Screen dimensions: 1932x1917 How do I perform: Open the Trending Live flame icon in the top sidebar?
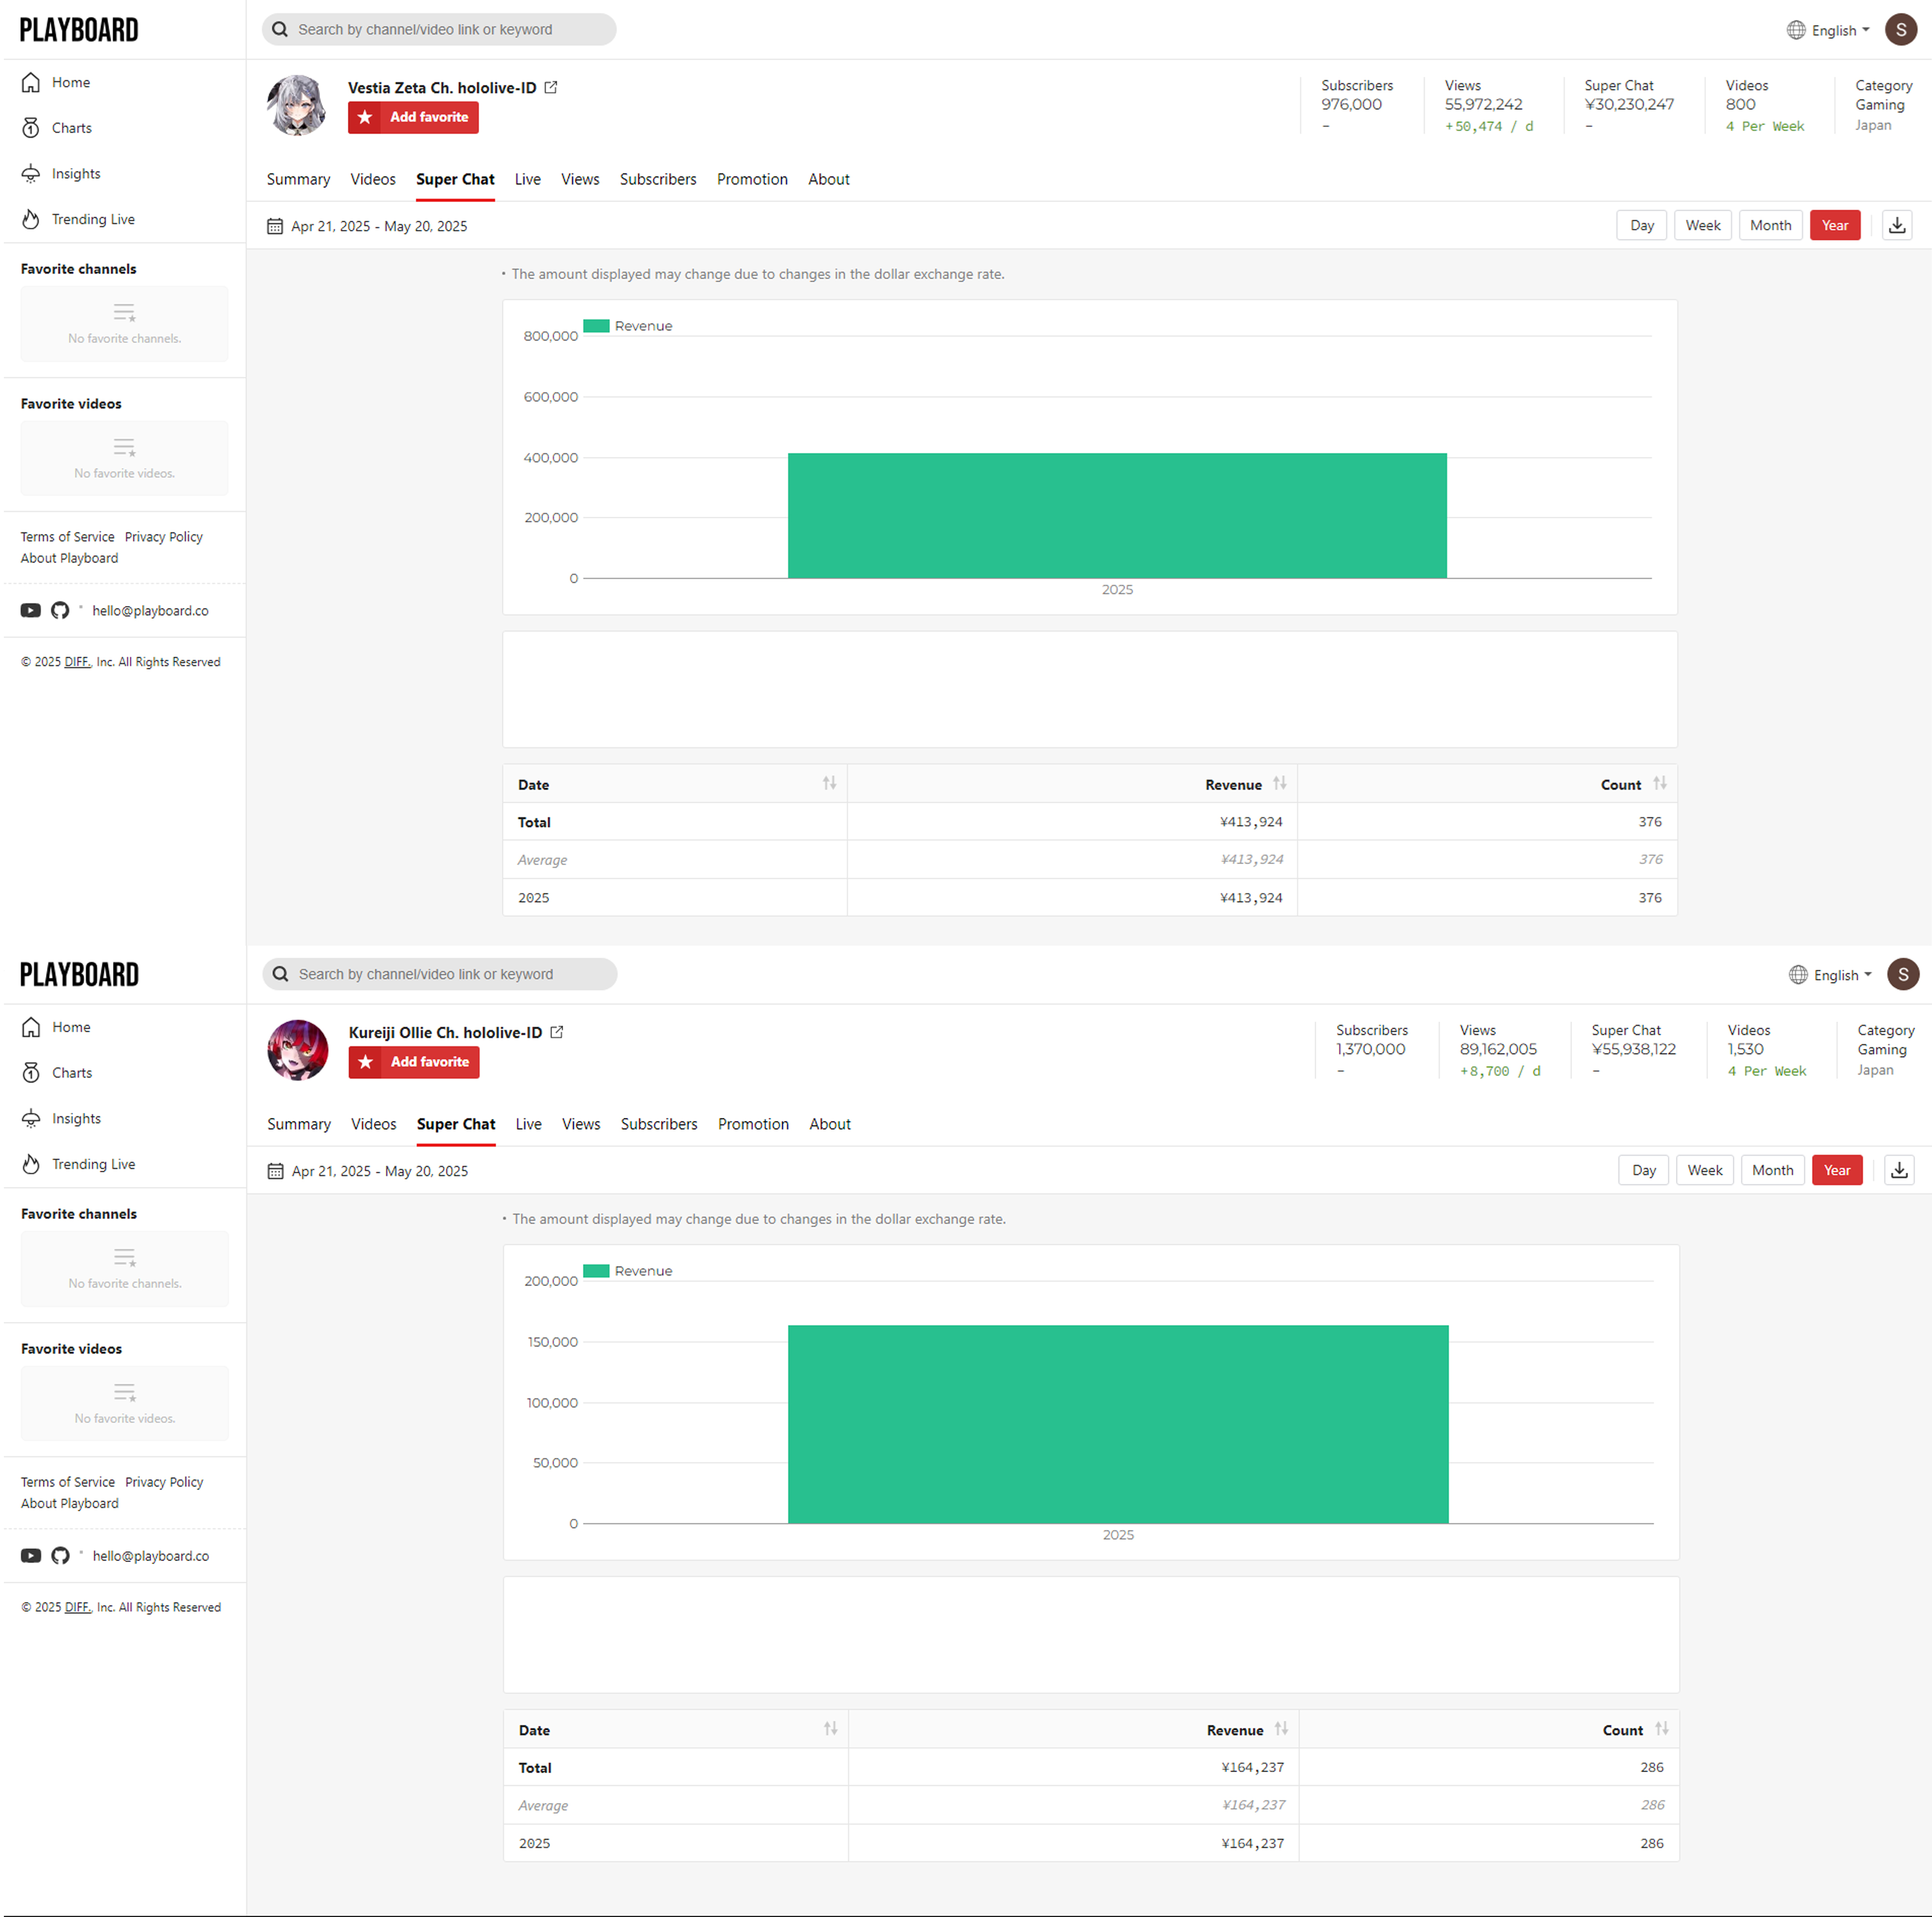(x=31, y=219)
